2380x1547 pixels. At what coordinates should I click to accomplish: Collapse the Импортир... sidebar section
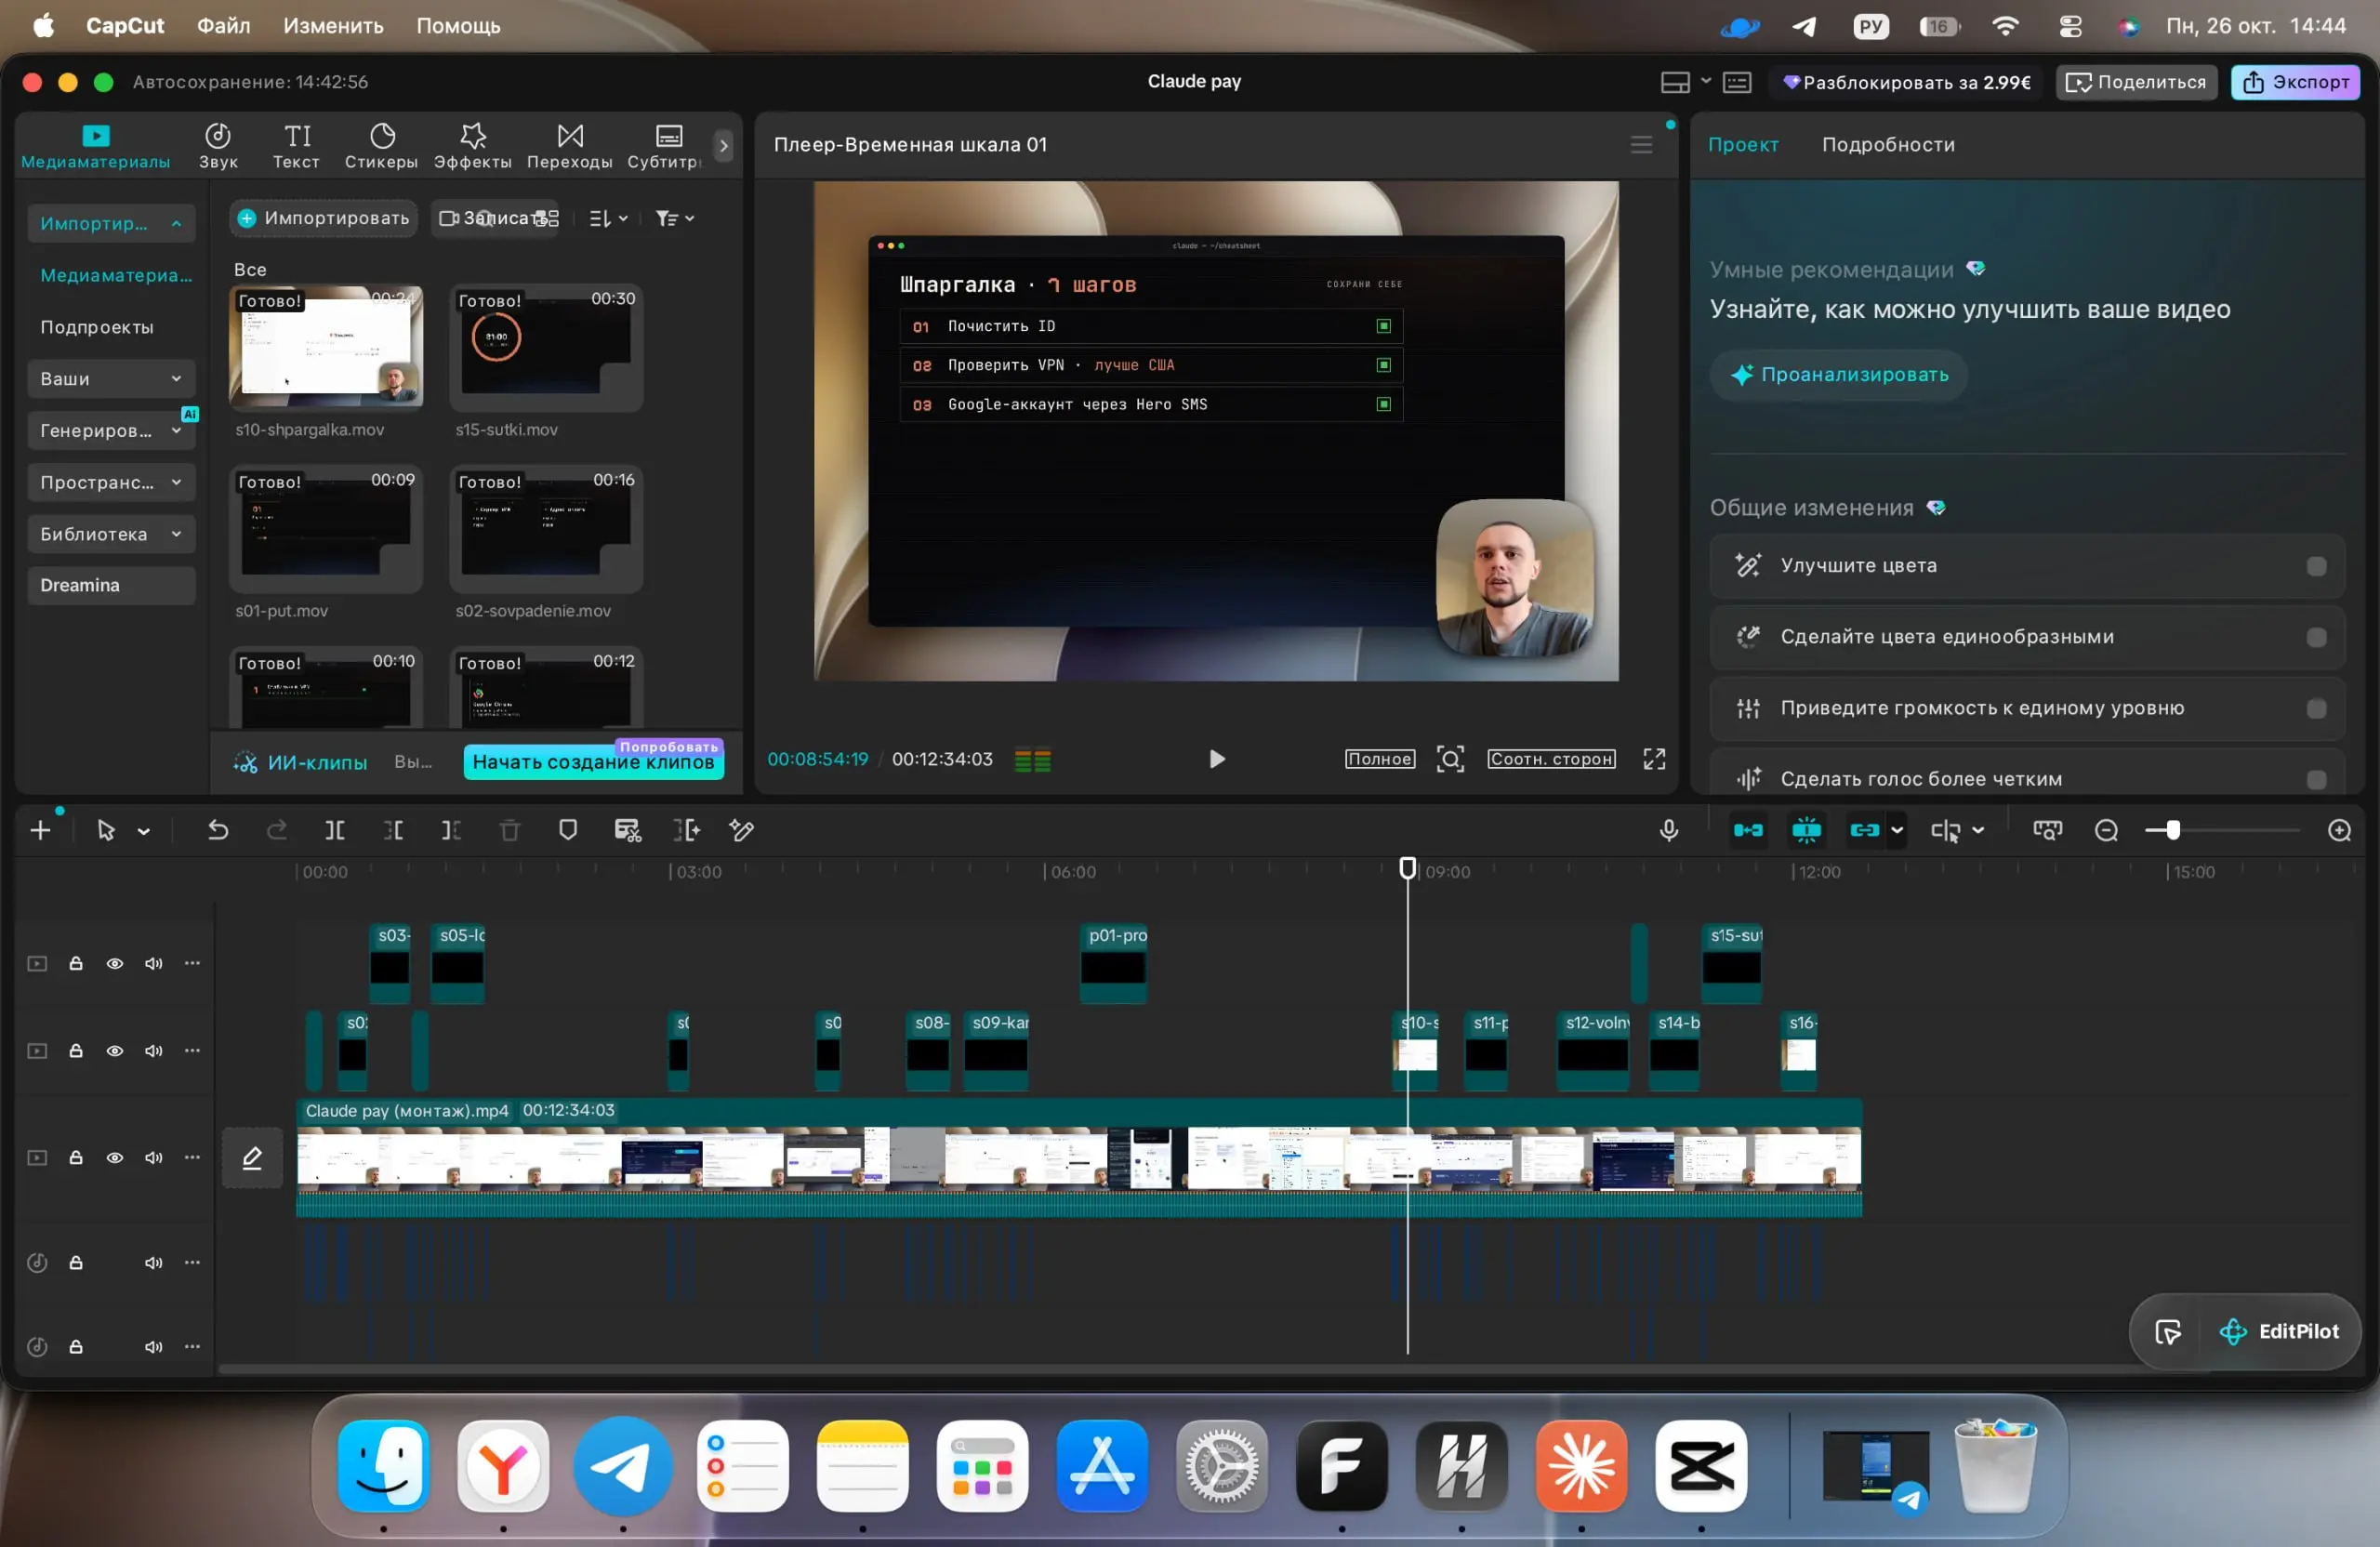(x=110, y=223)
